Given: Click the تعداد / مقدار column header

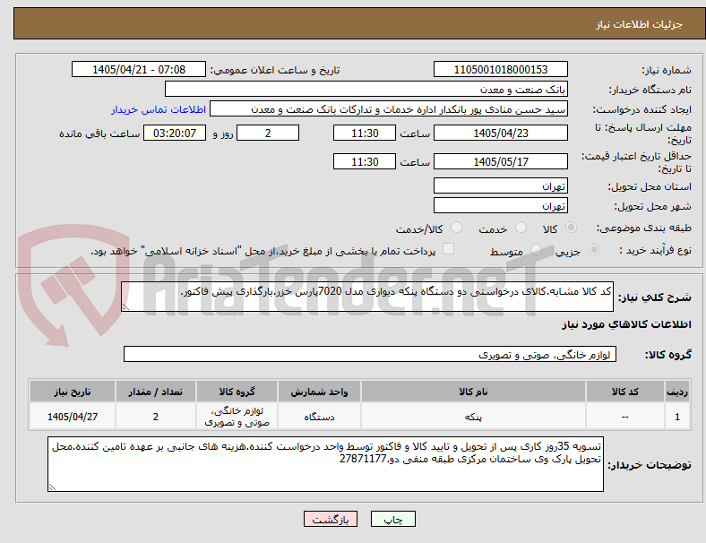Looking at the screenshot, I should [x=155, y=392].
